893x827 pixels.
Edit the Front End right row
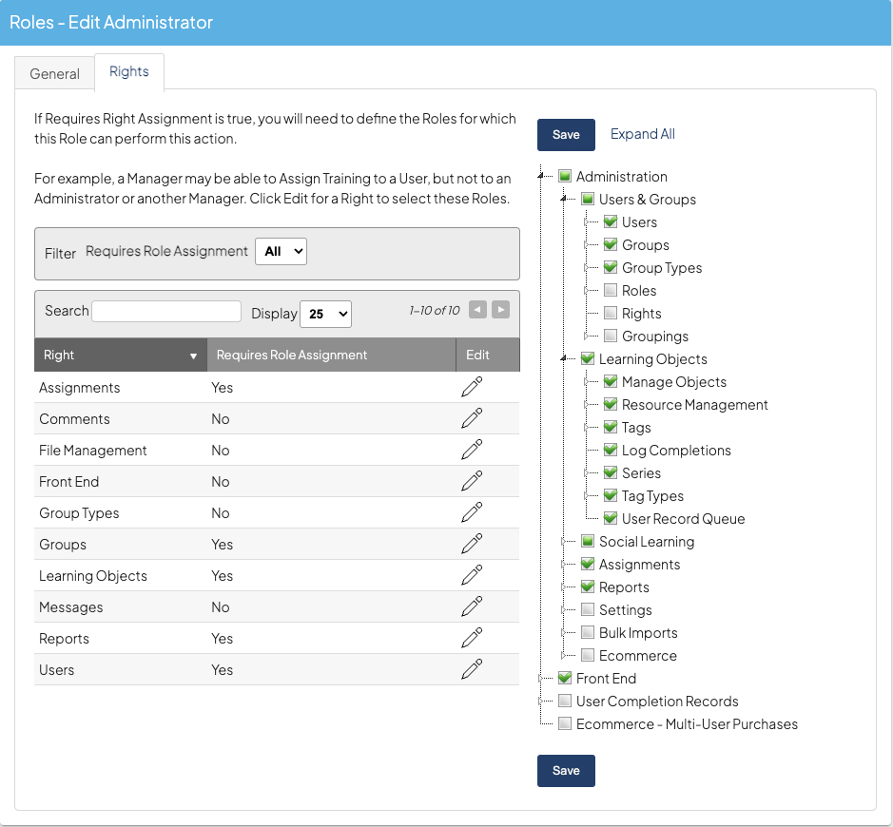tap(472, 481)
